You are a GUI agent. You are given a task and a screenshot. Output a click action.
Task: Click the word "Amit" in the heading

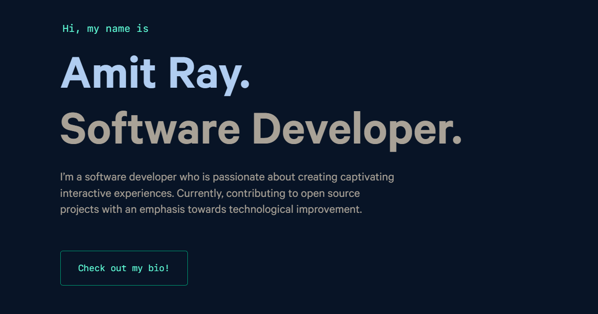point(108,73)
